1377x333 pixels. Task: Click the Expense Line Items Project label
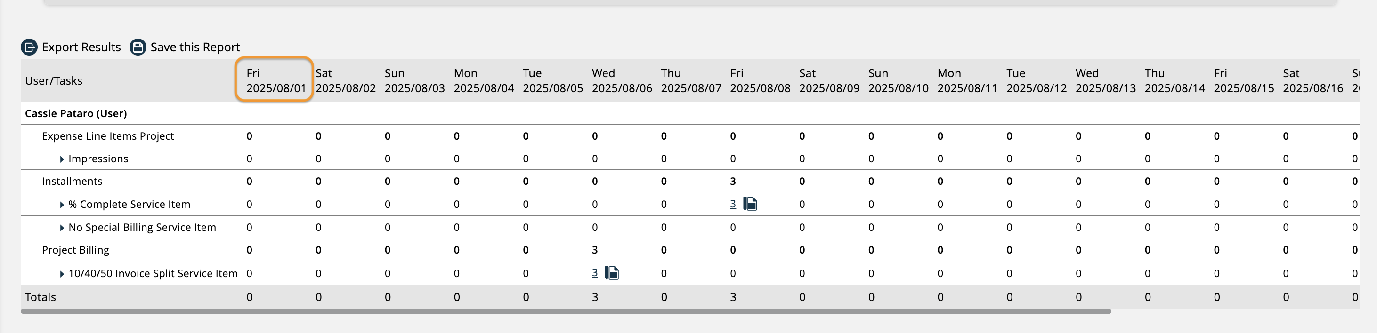(x=108, y=135)
